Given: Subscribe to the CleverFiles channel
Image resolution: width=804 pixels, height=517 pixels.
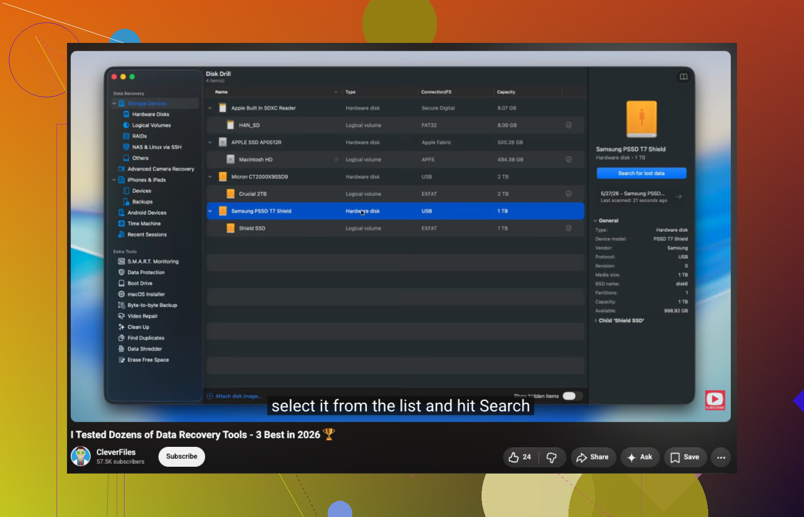Looking at the screenshot, I should 182,456.
